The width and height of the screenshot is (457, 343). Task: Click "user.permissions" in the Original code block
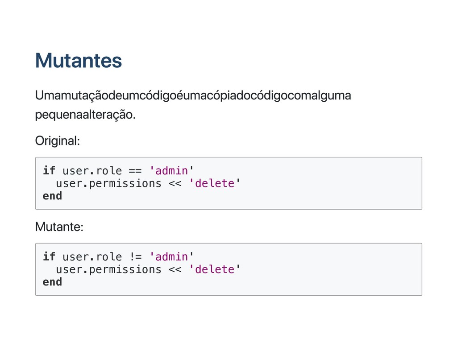click(x=108, y=184)
